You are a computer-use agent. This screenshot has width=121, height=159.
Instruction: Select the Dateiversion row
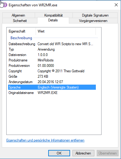[52, 55]
